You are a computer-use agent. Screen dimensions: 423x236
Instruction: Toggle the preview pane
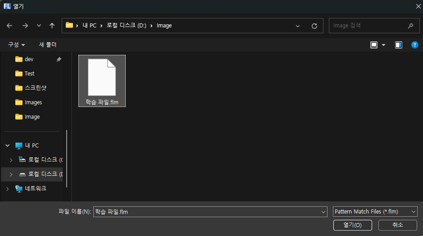[399, 45]
